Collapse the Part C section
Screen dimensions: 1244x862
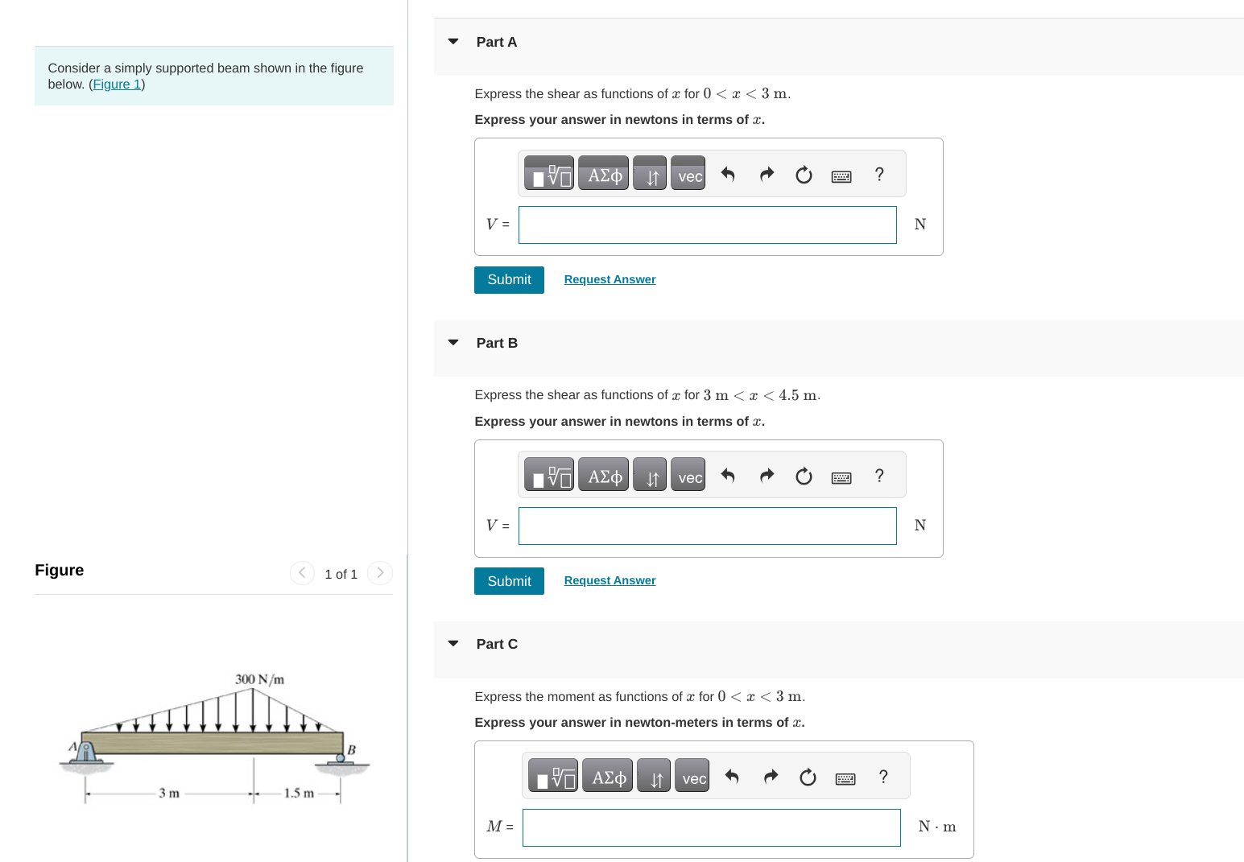click(453, 643)
